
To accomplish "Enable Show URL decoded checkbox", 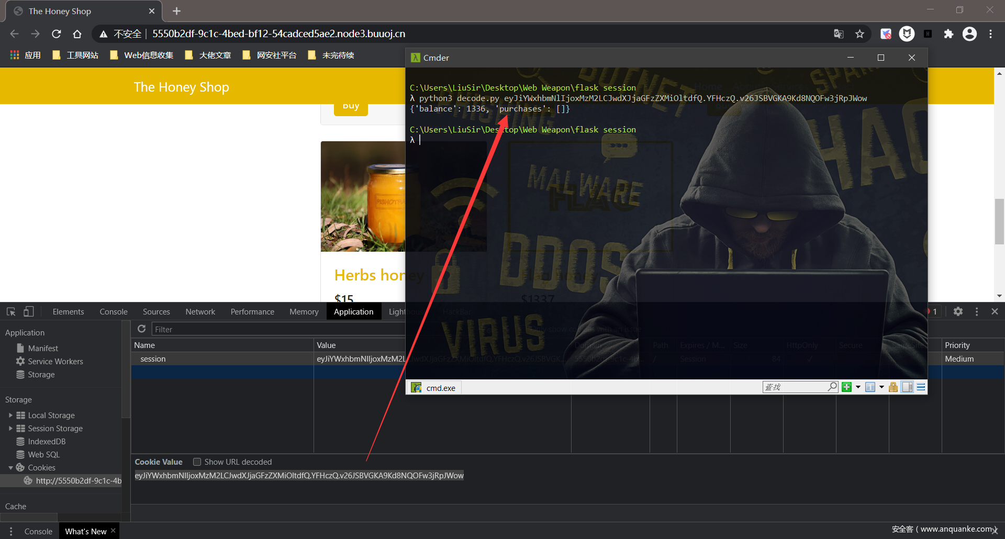I will 197,462.
